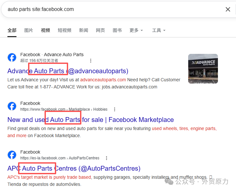This screenshot has height=191, width=236.
Task: Clear the search box with the X icon
Action: [x=228, y=9]
